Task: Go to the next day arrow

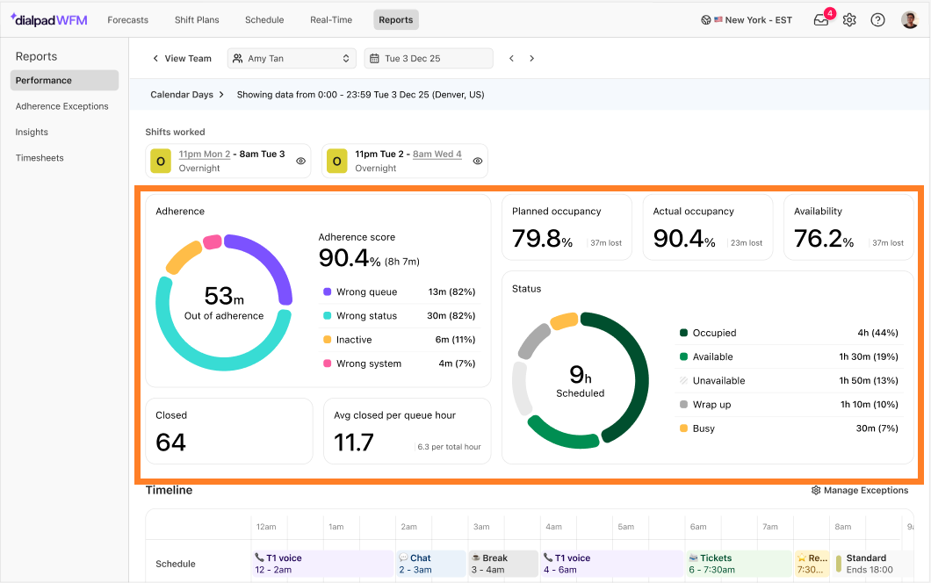Action: pyautogui.click(x=532, y=58)
